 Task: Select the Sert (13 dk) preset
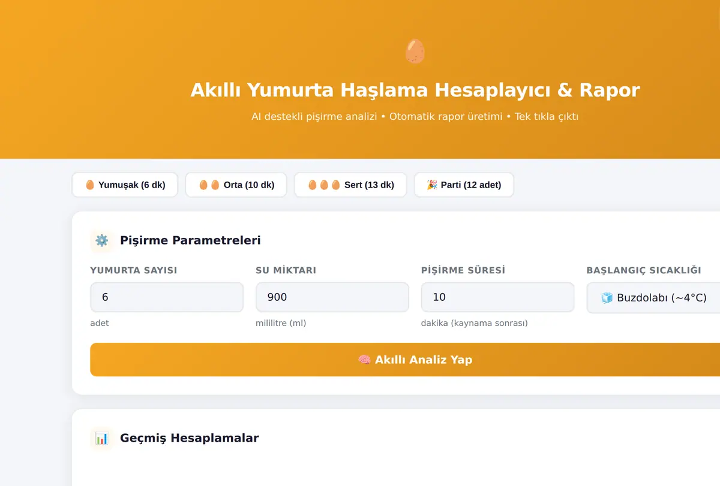pyautogui.click(x=350, y=185)
